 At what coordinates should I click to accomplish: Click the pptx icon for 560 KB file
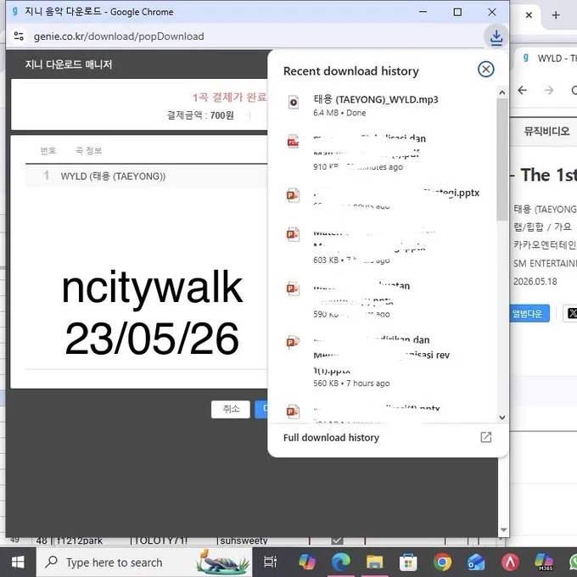point(293,342)
